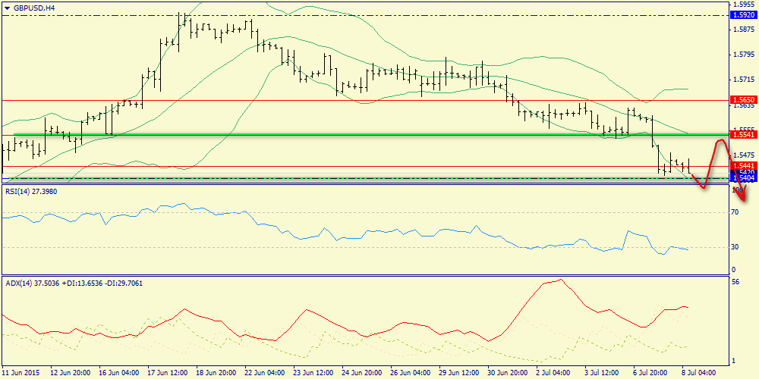The height and width of the screenshot is (379, 759).
Task: Click the 17 Jun 12:00 date label
Action: 167,372
